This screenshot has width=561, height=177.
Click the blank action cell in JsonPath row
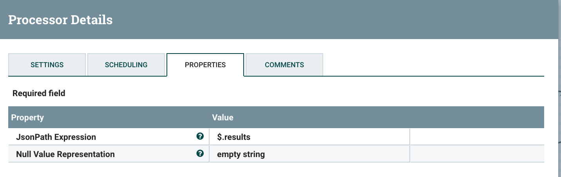[x=476, y=137]
